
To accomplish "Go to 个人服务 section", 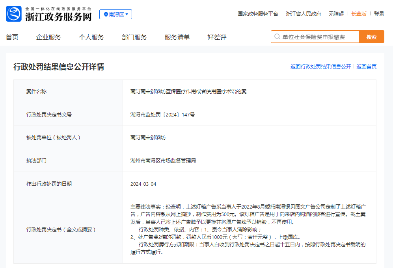I will (x=91, y=37).
